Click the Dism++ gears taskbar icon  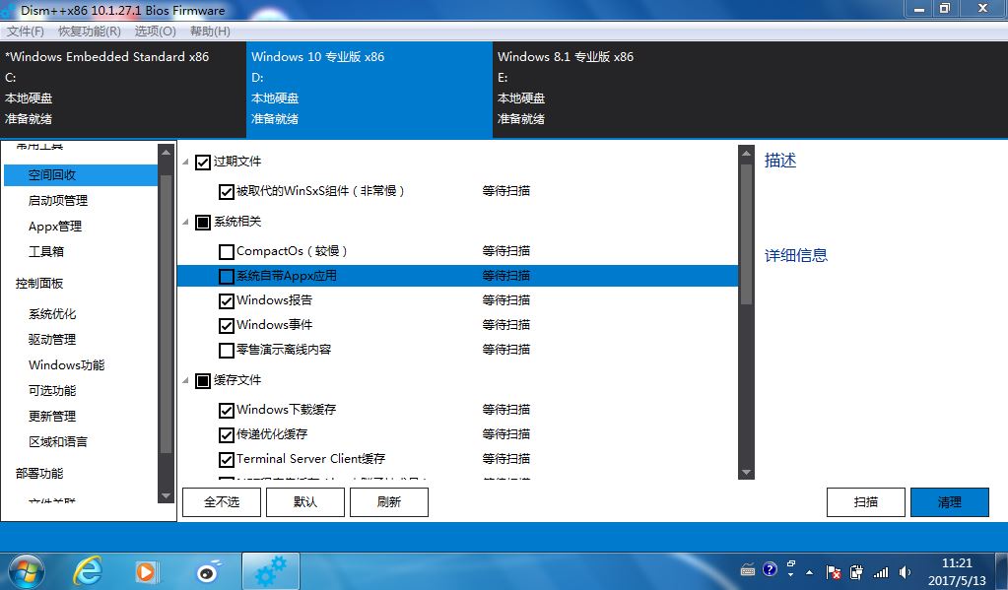tap(271, 571)
